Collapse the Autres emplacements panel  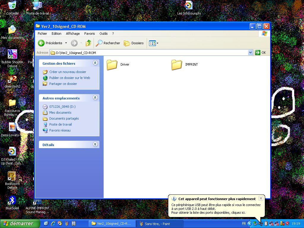coord(95,98)
